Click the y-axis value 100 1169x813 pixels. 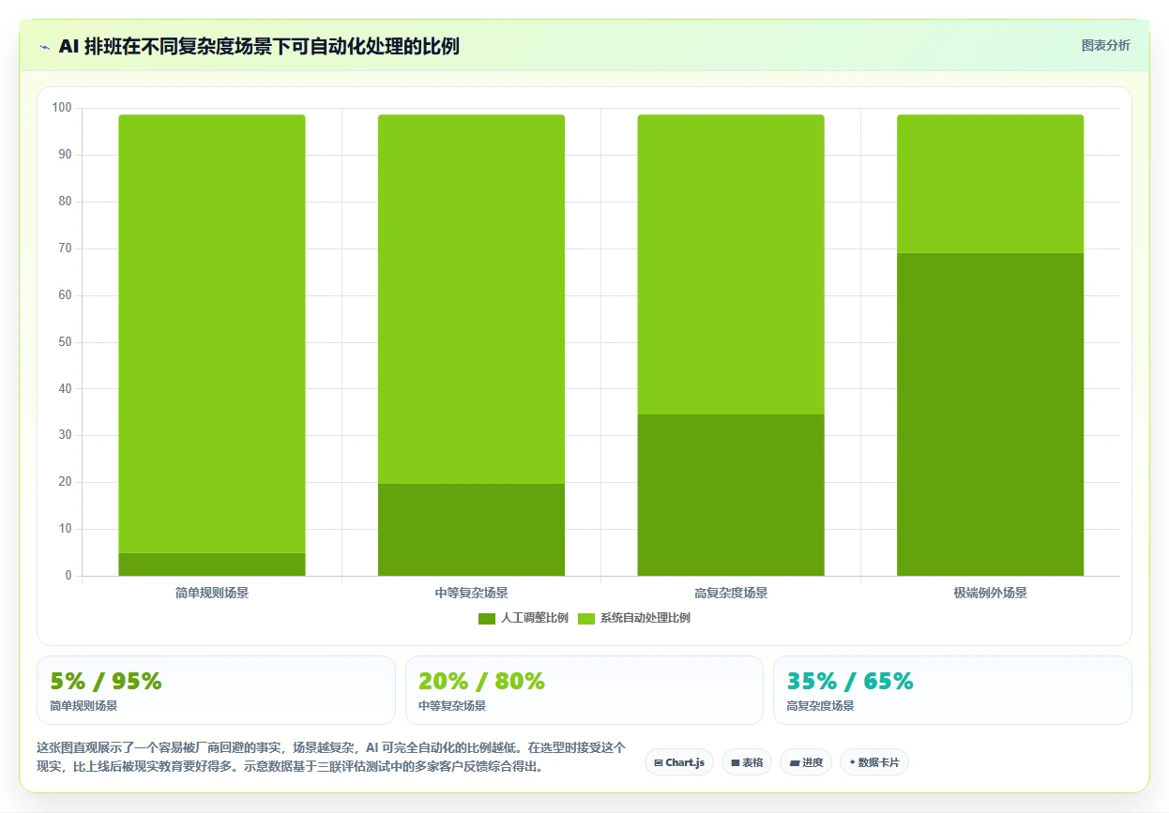coord(62,108)
